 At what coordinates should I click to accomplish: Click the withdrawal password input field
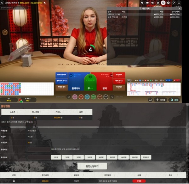[x=39, y=149]
